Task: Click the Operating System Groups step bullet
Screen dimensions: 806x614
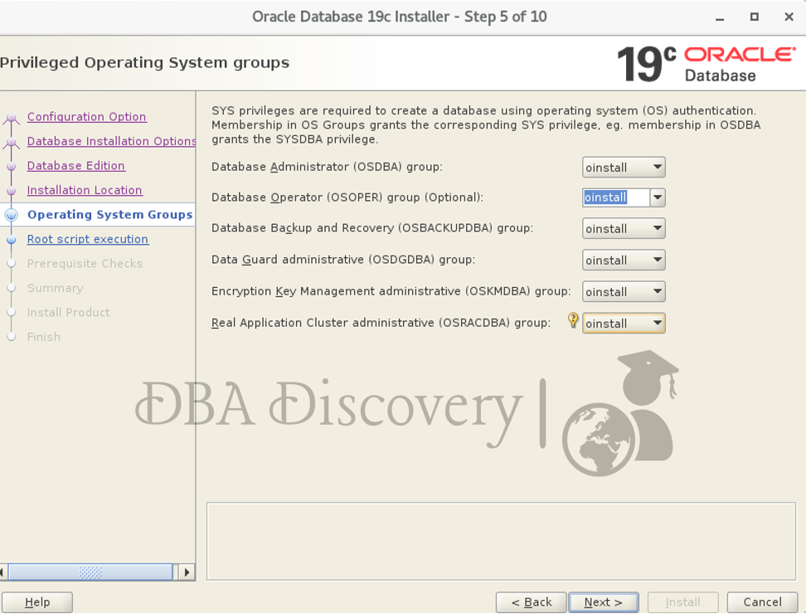Action: coord(11,215)
